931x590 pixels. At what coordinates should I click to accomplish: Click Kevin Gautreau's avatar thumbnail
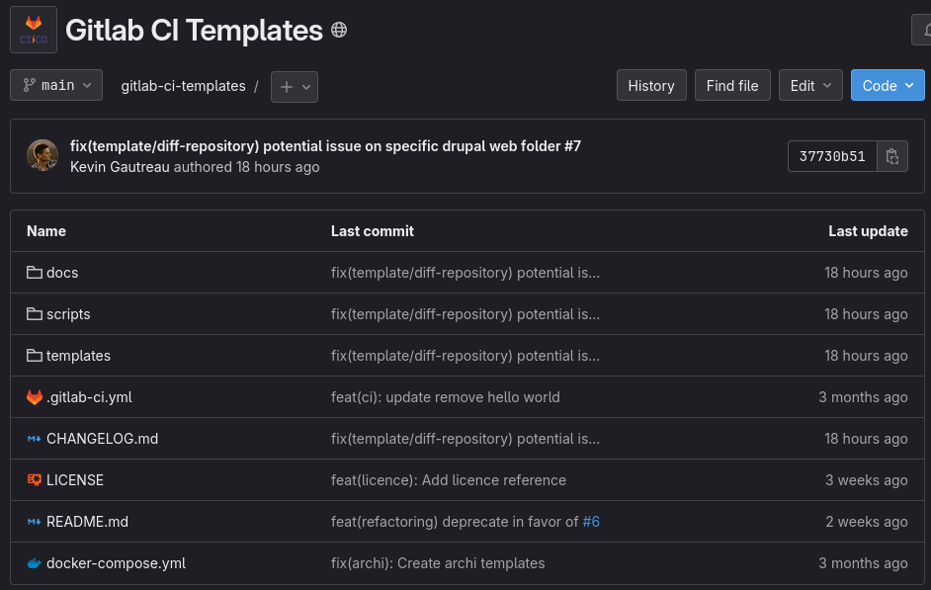click(42, 156)
